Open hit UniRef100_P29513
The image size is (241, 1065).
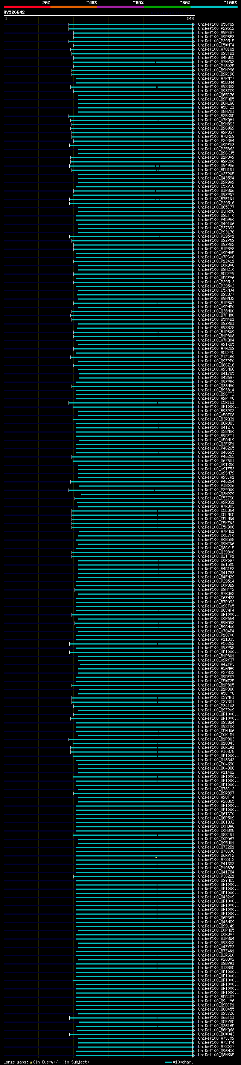216,282
